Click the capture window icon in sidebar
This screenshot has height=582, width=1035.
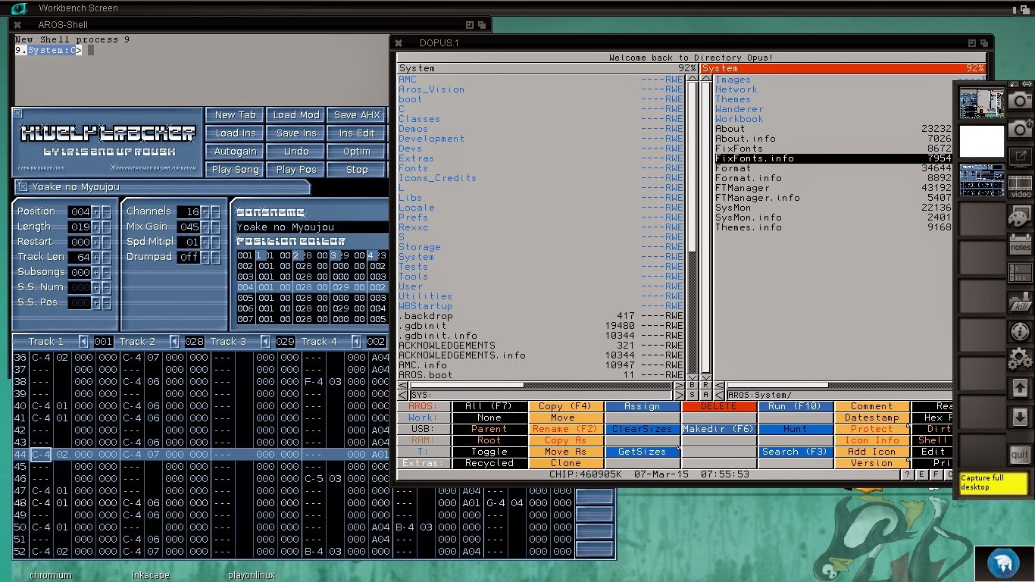(x=1020, y=158)
